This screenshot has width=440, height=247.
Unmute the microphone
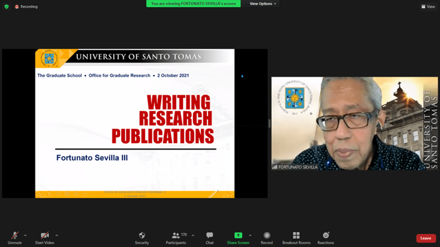14,238
